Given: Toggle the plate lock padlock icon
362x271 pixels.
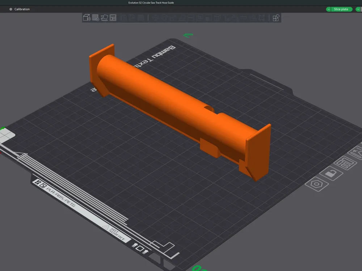Looking at the screenshot, I should pos(331,173).
